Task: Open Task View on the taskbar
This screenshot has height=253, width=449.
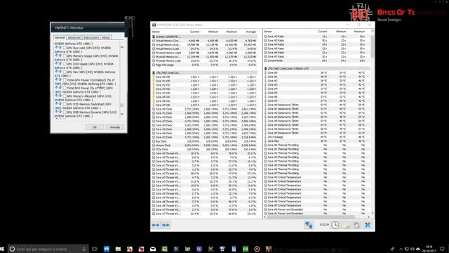Action: [95, 249]
